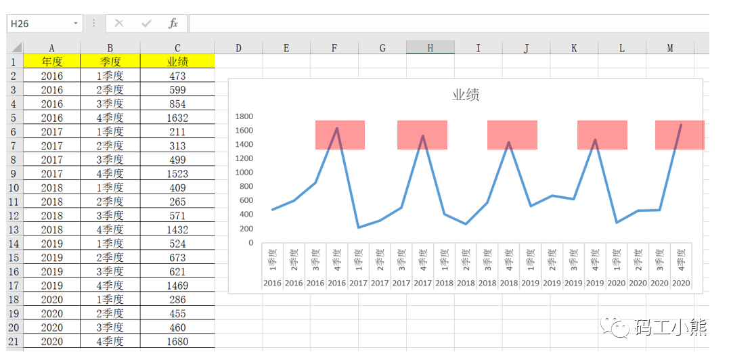Expand the Name Box dropdown arrow

76,24
